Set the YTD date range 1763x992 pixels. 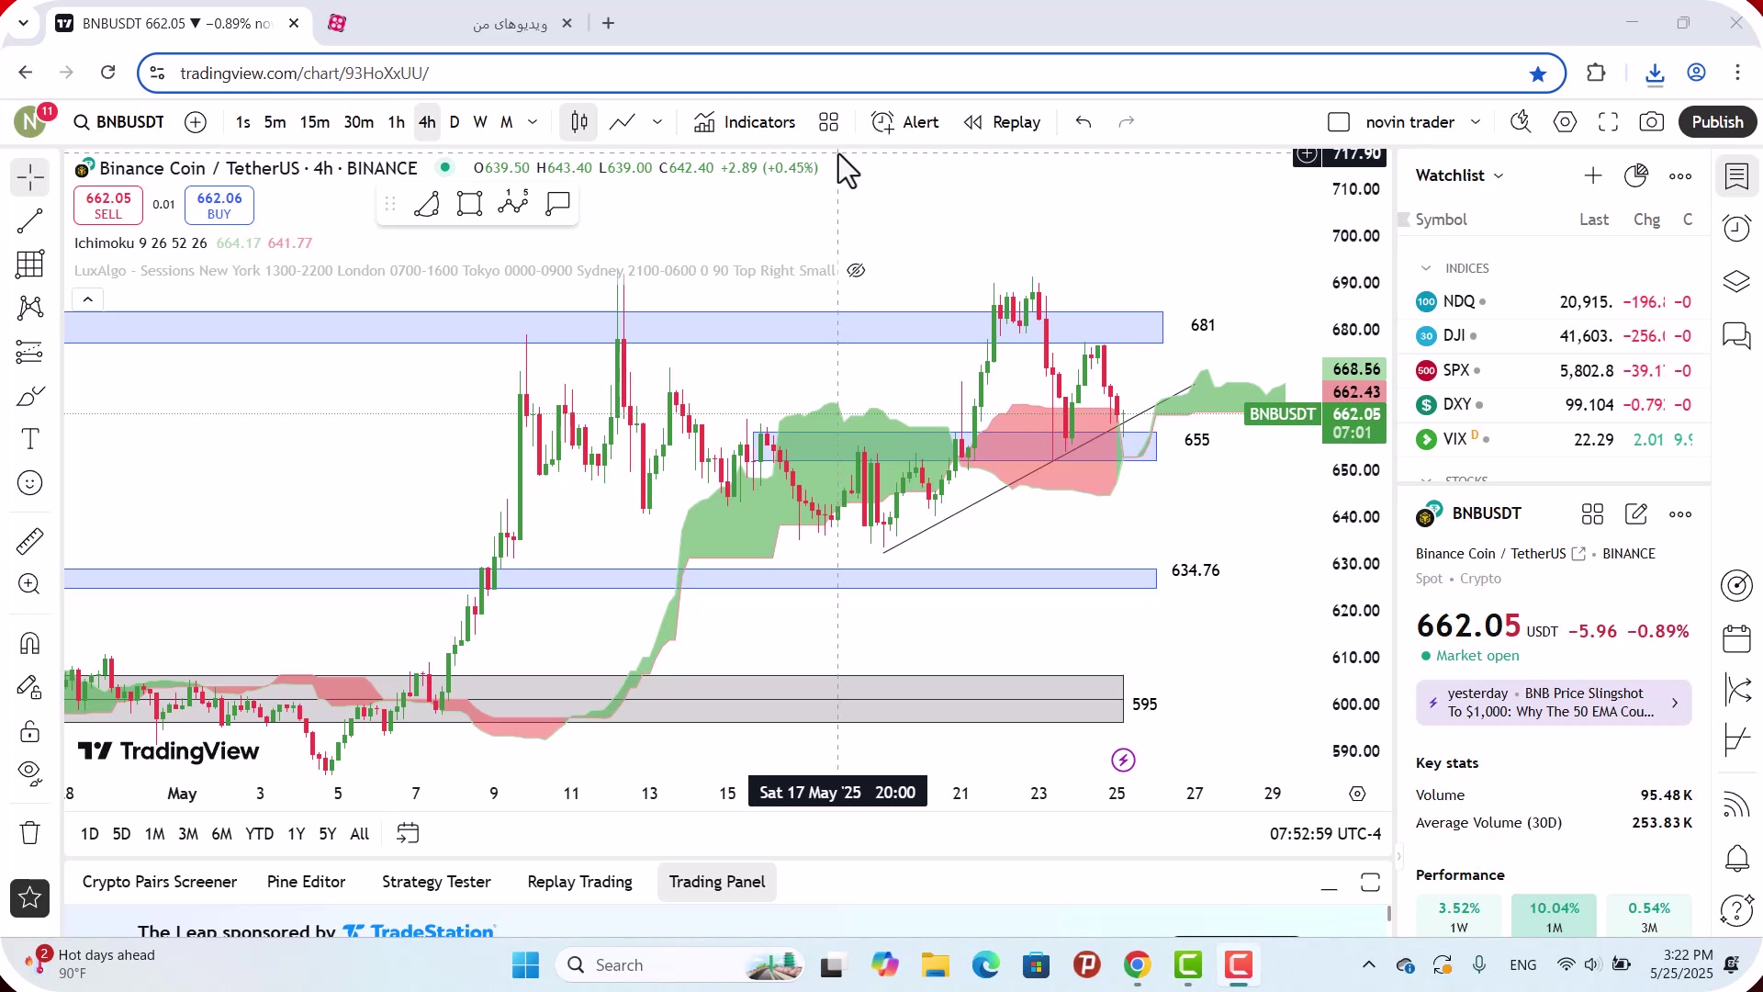(260, 834)
